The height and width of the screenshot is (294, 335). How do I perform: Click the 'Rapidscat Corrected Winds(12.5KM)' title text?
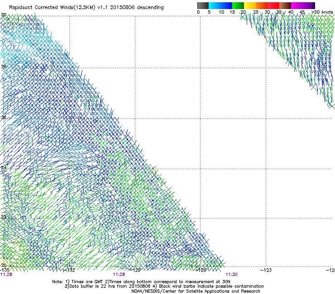[52, 8]
